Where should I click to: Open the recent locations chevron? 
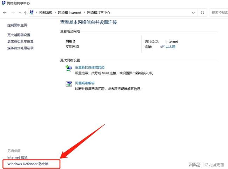[19, 13]
